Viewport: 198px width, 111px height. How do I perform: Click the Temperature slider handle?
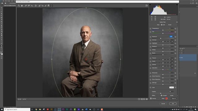click(163, 30)
